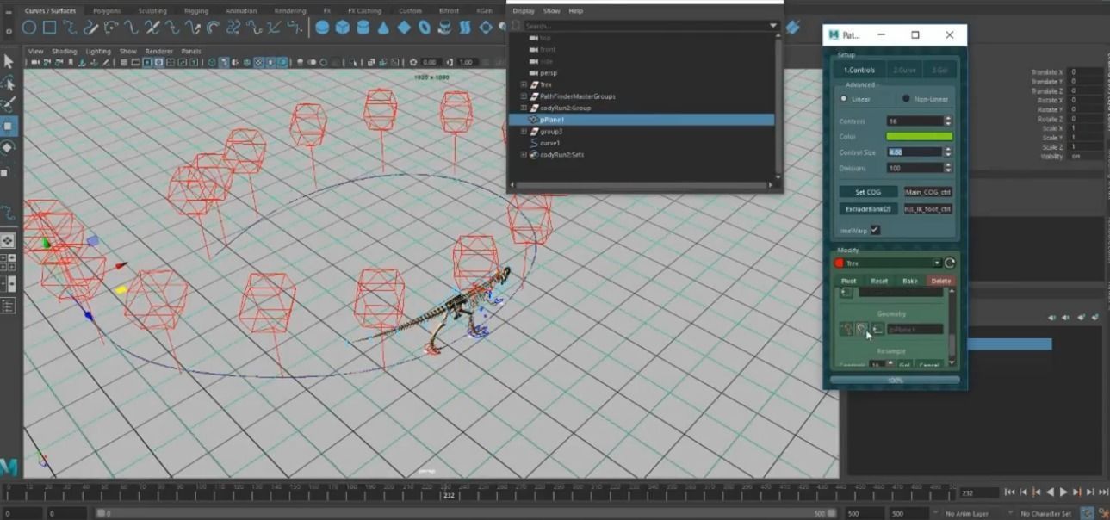Click the first geometry icon in Modify
The image size is (1110, 520).
[x=846, y=329]
